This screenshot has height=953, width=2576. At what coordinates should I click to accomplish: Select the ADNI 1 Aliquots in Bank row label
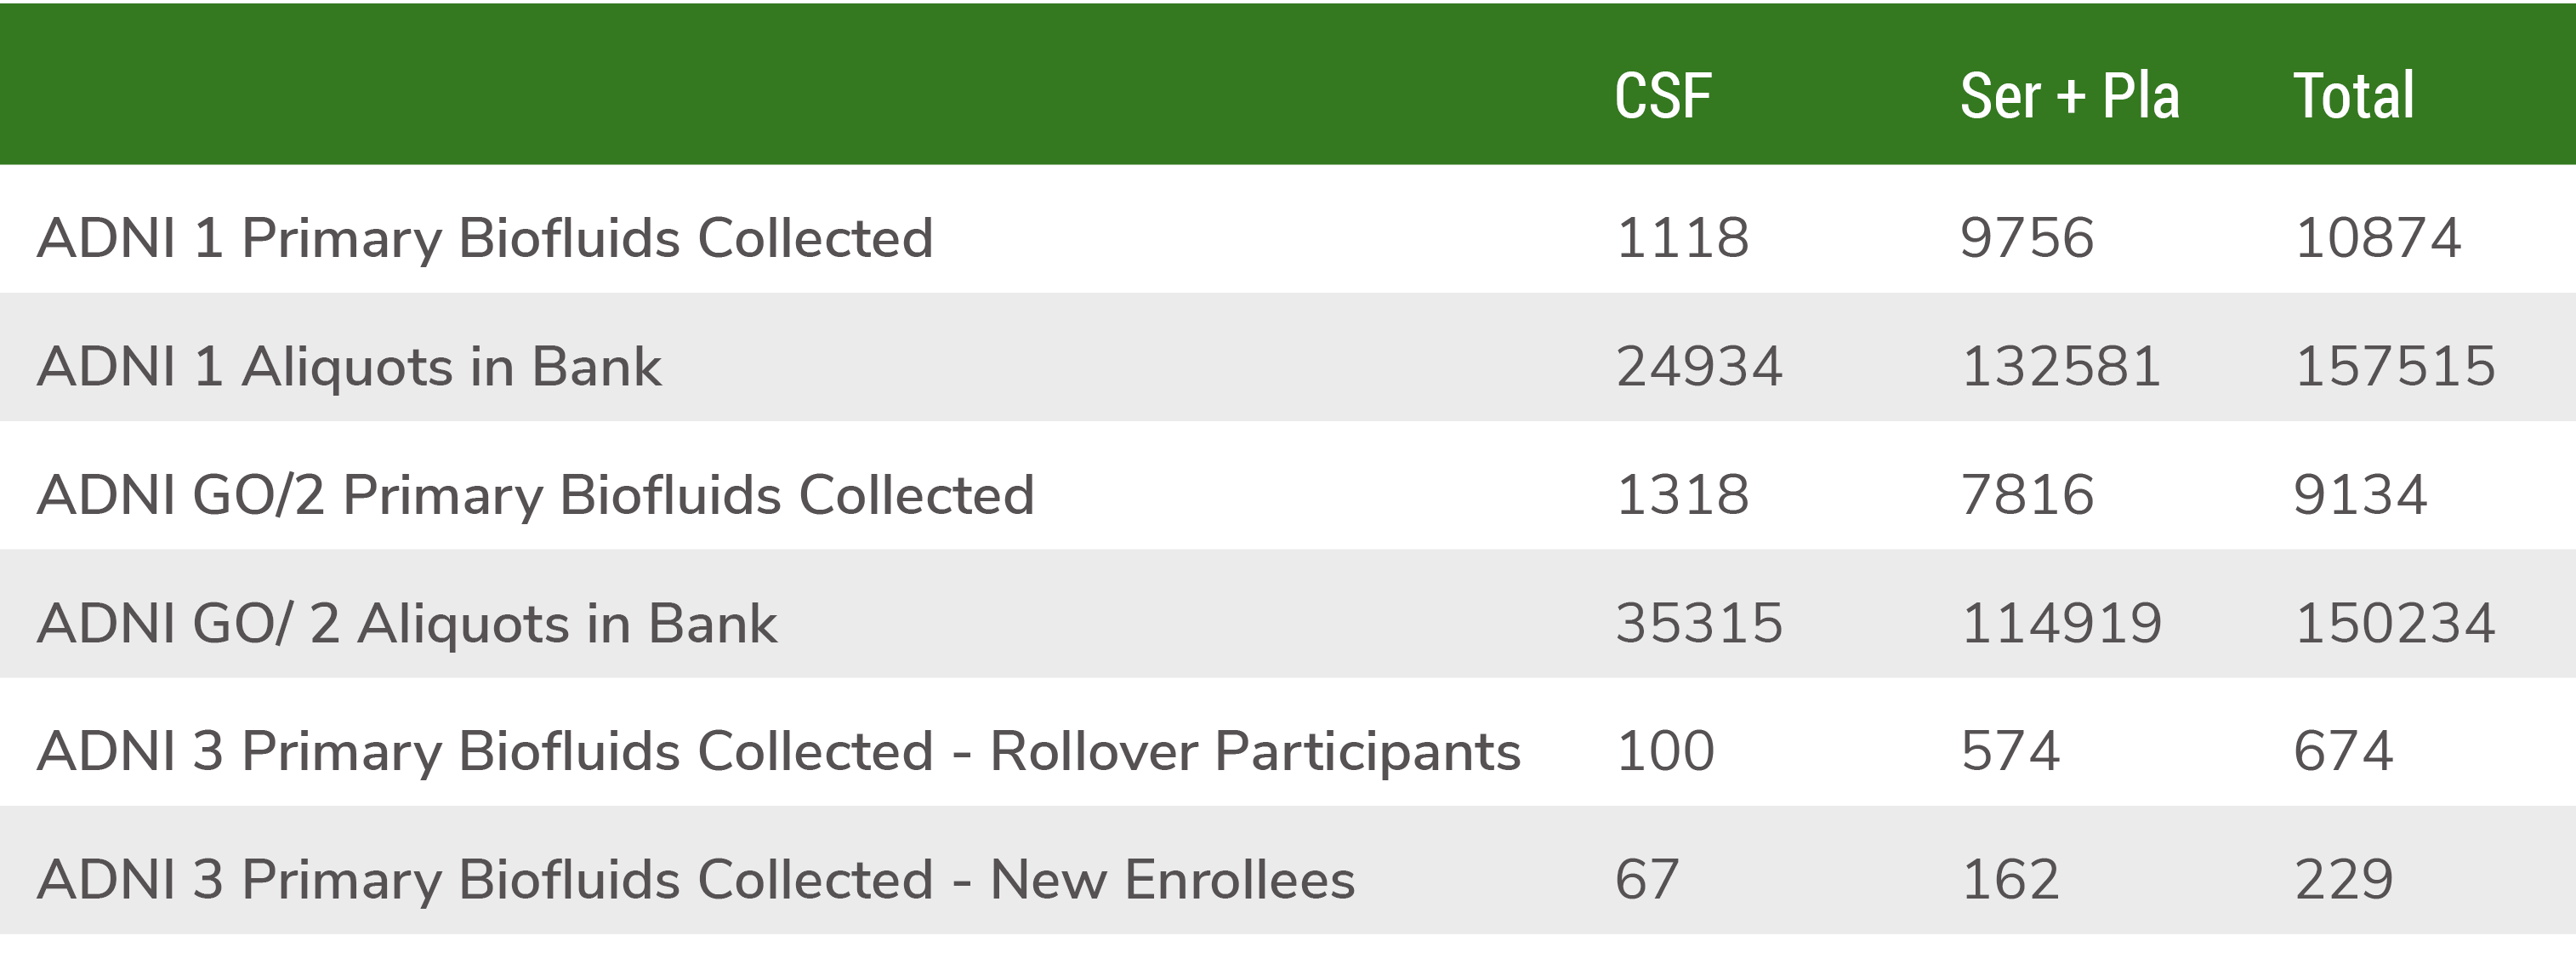[x=349, y=367]
